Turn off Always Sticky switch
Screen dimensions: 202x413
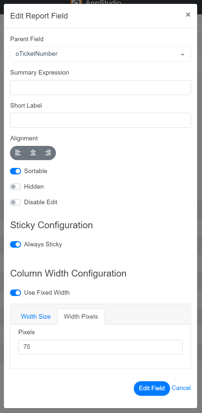coord(16,244)
